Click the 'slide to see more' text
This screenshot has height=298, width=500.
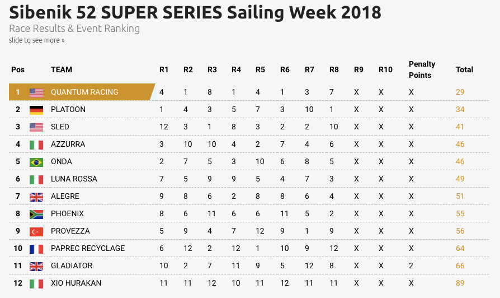click(37, 40)
